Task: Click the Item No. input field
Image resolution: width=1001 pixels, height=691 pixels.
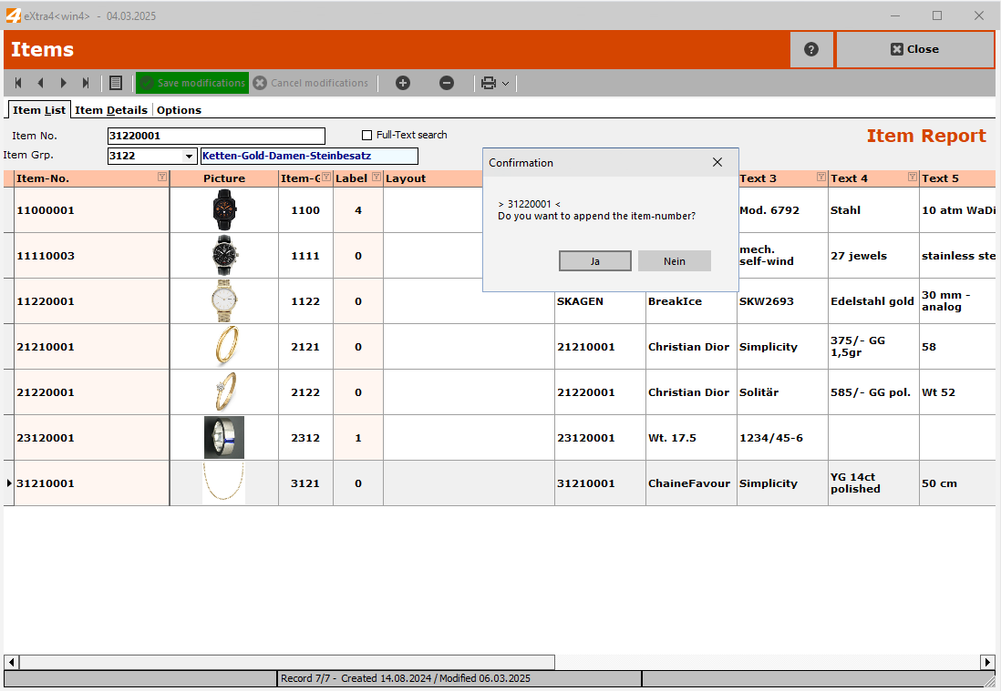Action: (215, 136)
